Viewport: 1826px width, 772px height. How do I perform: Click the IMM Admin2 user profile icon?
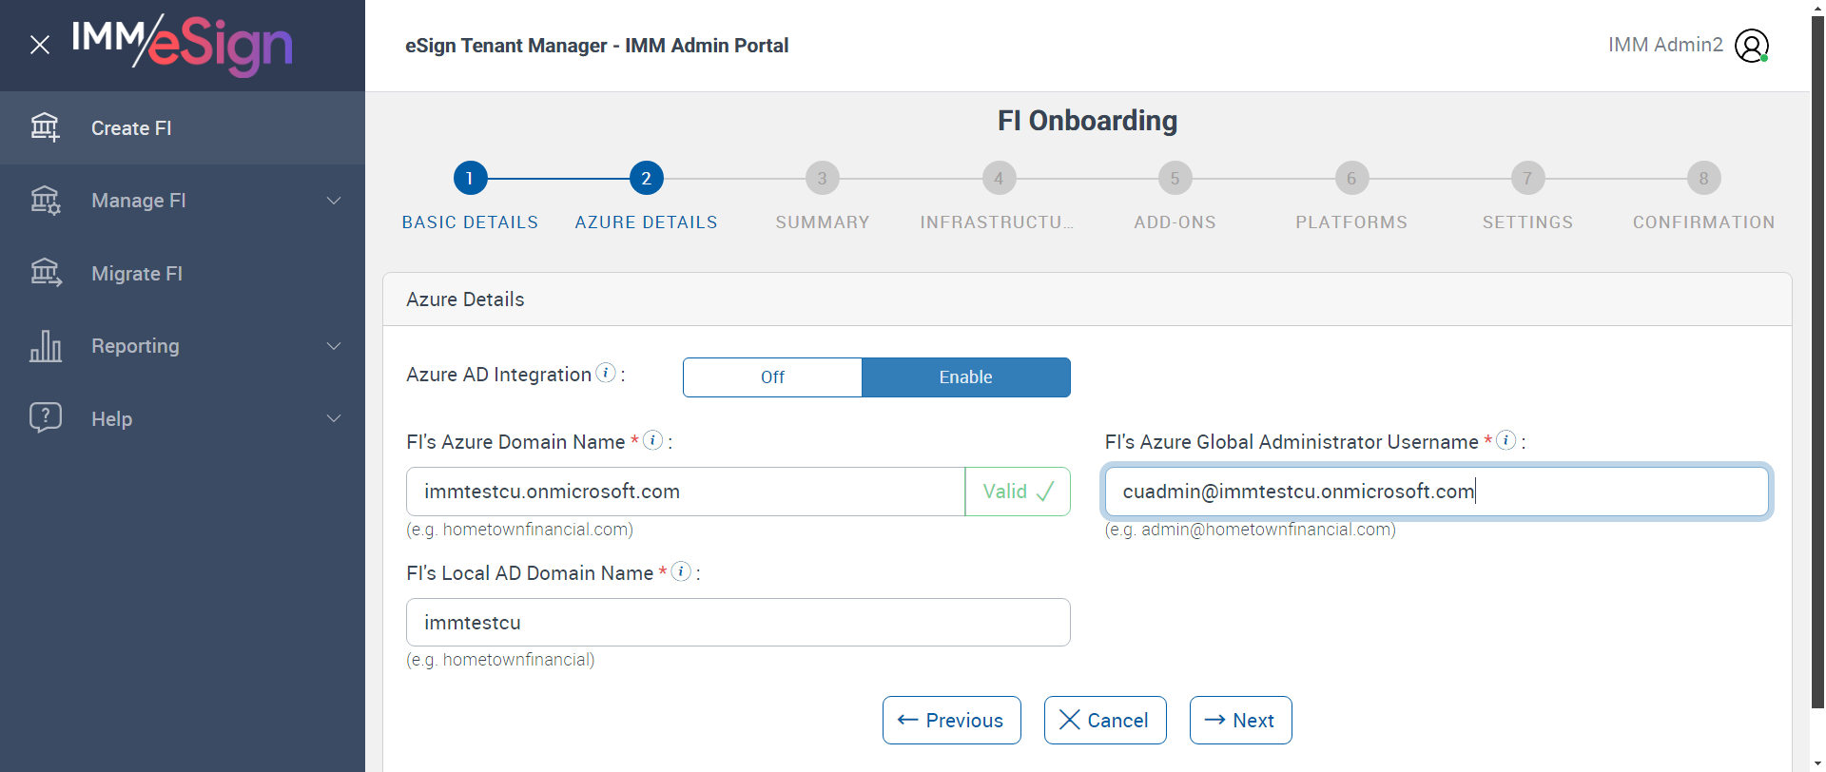coord(1751,46)
